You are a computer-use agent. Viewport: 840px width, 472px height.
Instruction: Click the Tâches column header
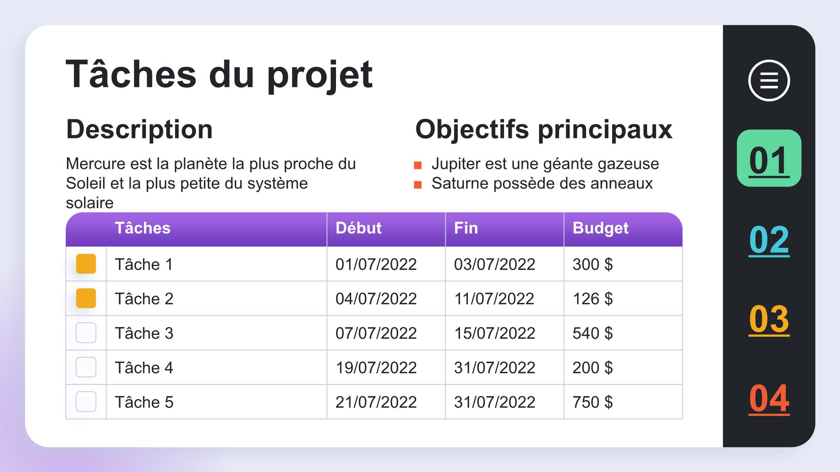pos(143,228)
